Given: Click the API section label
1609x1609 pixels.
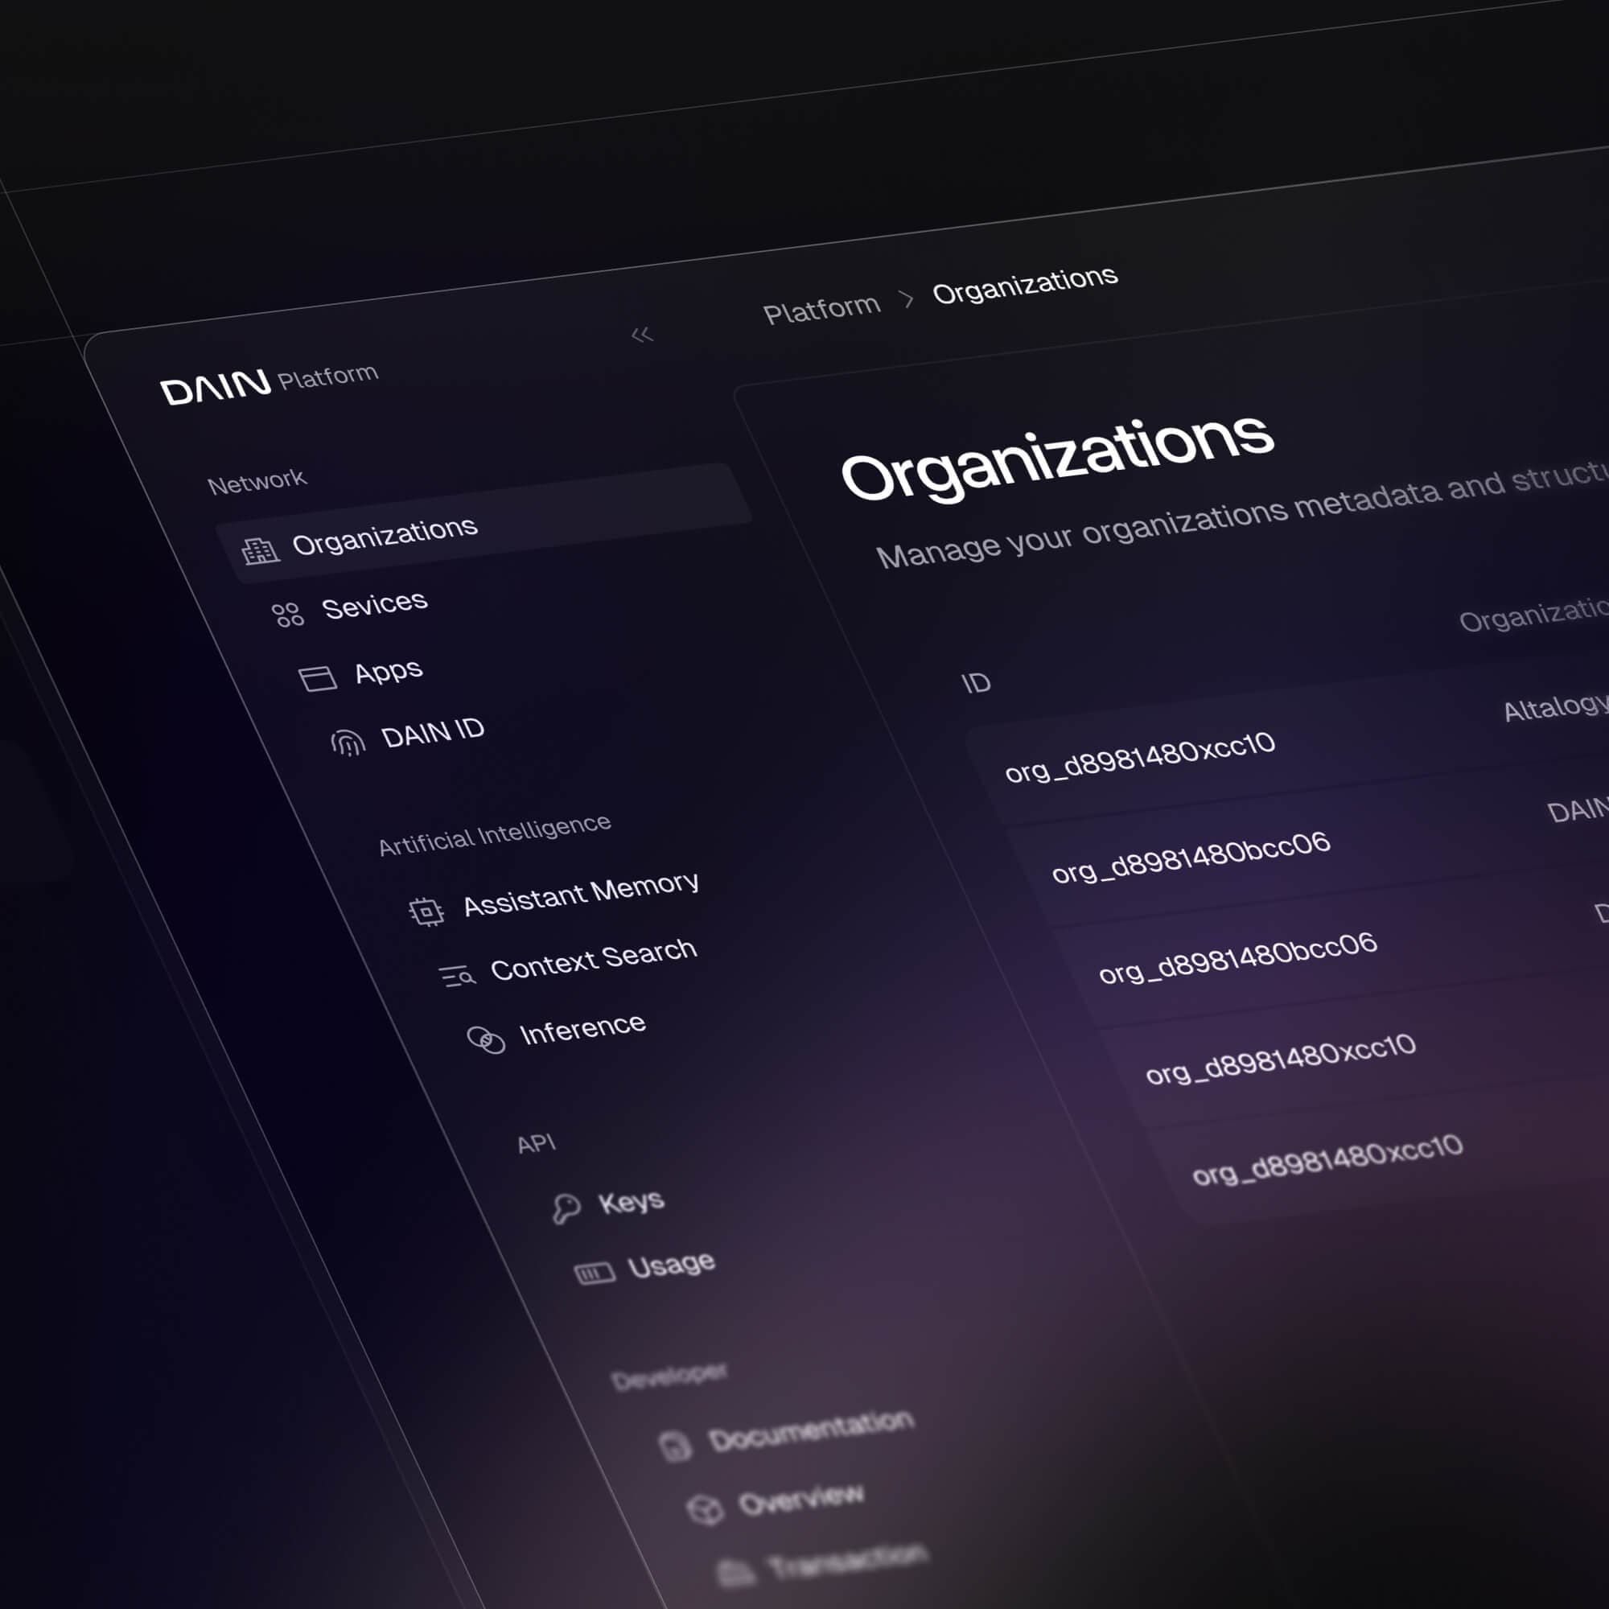Looking at the screenshot, I should 536,1143.
